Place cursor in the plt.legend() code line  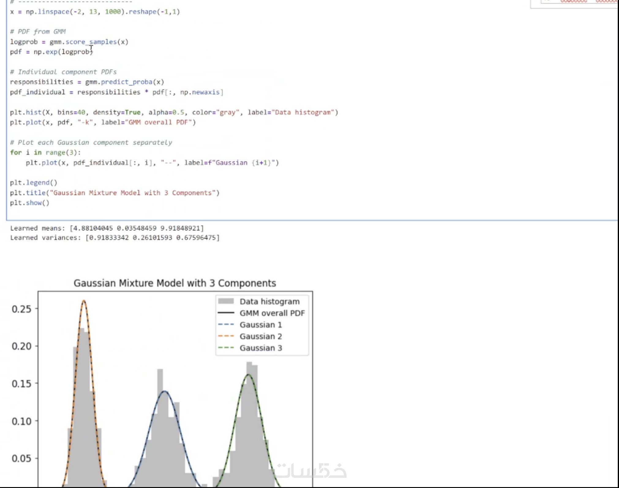click(x=34, y=183)
